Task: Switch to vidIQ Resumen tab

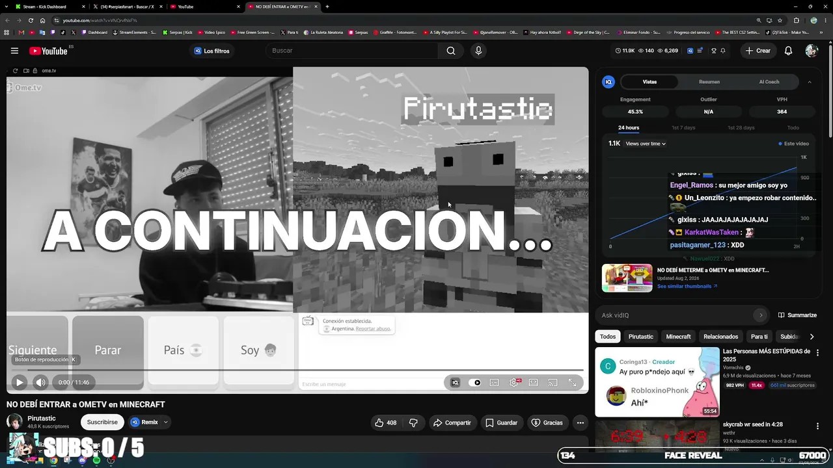Action: tap(709, 82)
